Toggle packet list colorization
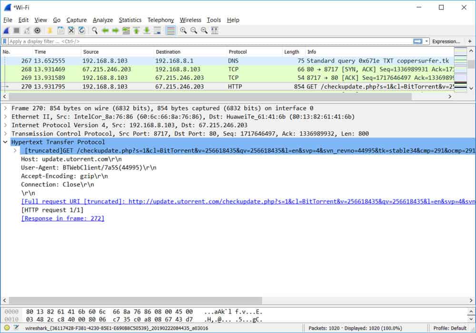The image size is (476, 333). click(171, 30)
